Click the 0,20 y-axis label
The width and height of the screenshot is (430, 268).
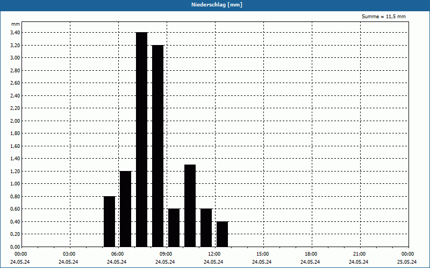pos(15,234)
